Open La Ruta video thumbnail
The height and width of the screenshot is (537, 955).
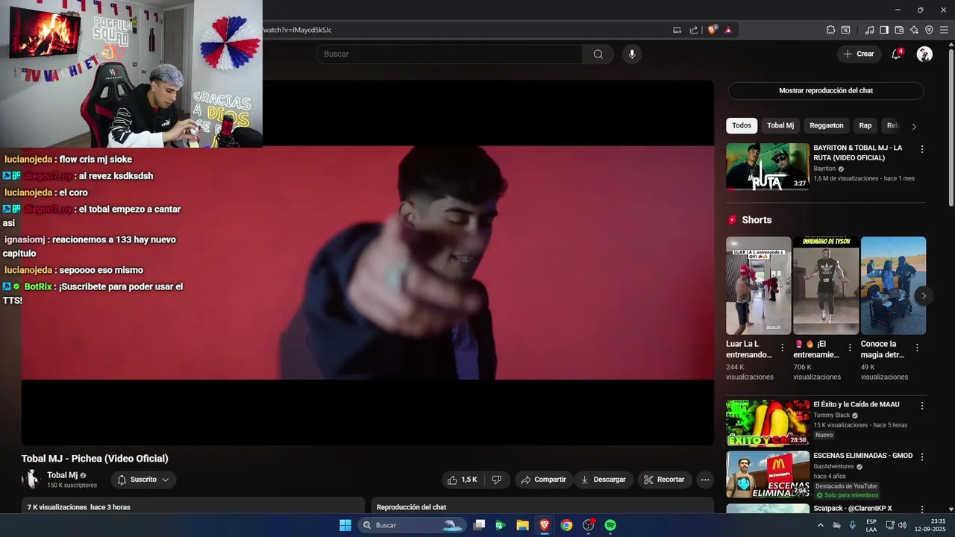768,166
